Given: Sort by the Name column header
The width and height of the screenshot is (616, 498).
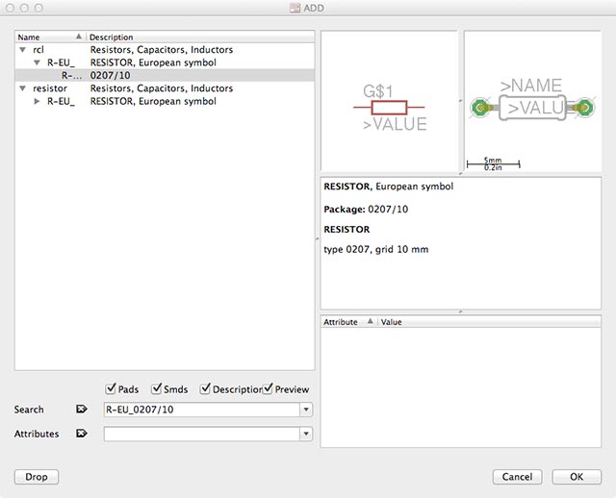Looking at the screenshot, I should [48, 37].
